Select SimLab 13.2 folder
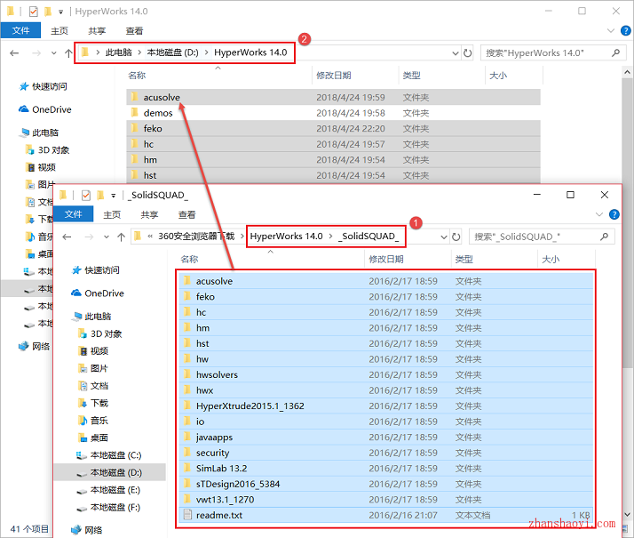 tap(386, 468)
